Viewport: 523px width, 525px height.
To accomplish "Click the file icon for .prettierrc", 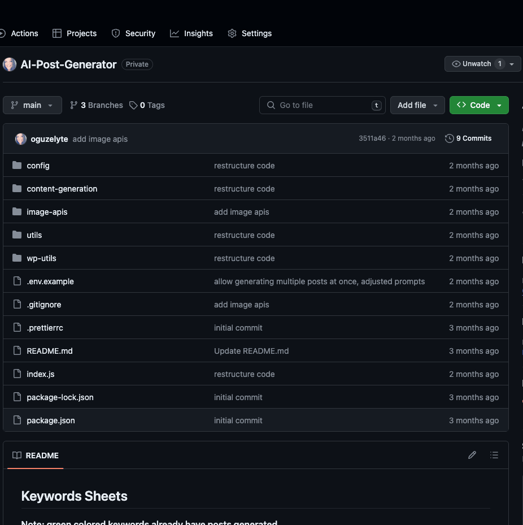I will point(17,327).
